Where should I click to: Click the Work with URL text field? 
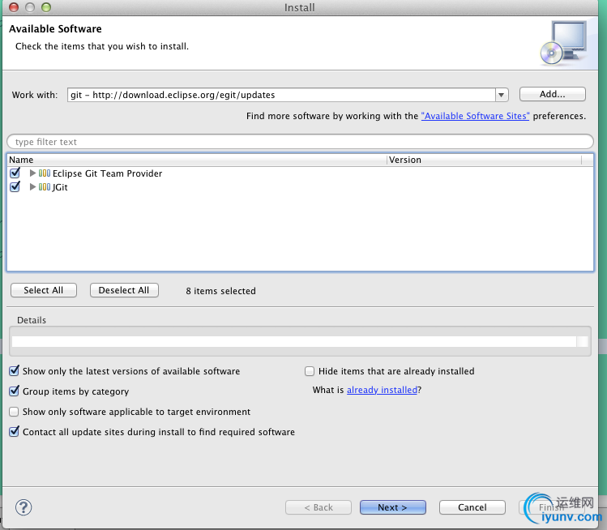(281, 95)
